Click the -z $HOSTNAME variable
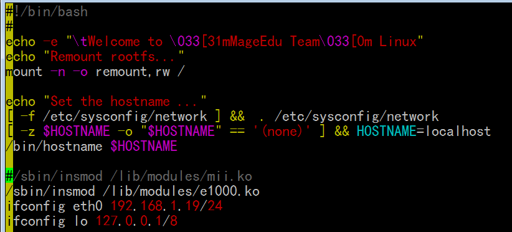The height and width of the screenshot is (232, 512). click(65, 132)
